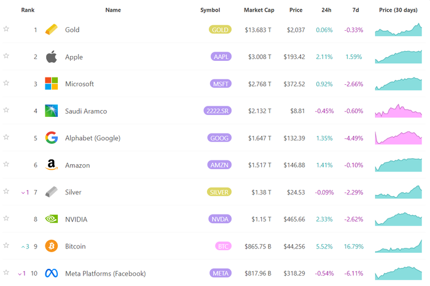This screenshot has width=430, height=286.
Task: Click Alphabet's pink 30-day chart
Action: [399, 138]
